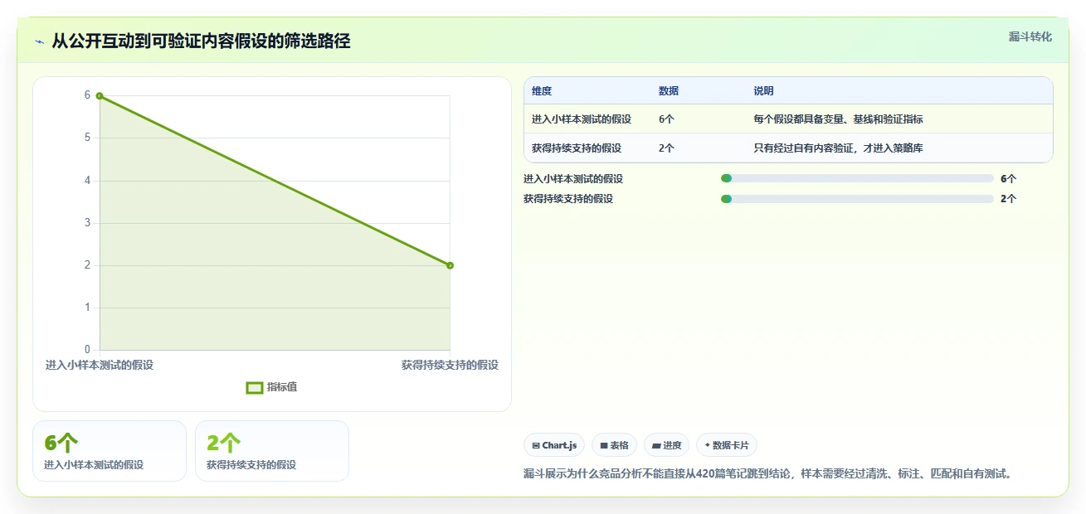Click the x-axis label 进入小样本测试的假设
The image size is (1086, 514).
coord(100,365)
